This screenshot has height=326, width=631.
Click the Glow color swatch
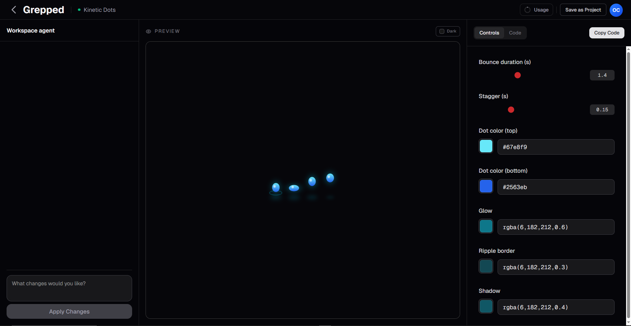tap(486, 226)
